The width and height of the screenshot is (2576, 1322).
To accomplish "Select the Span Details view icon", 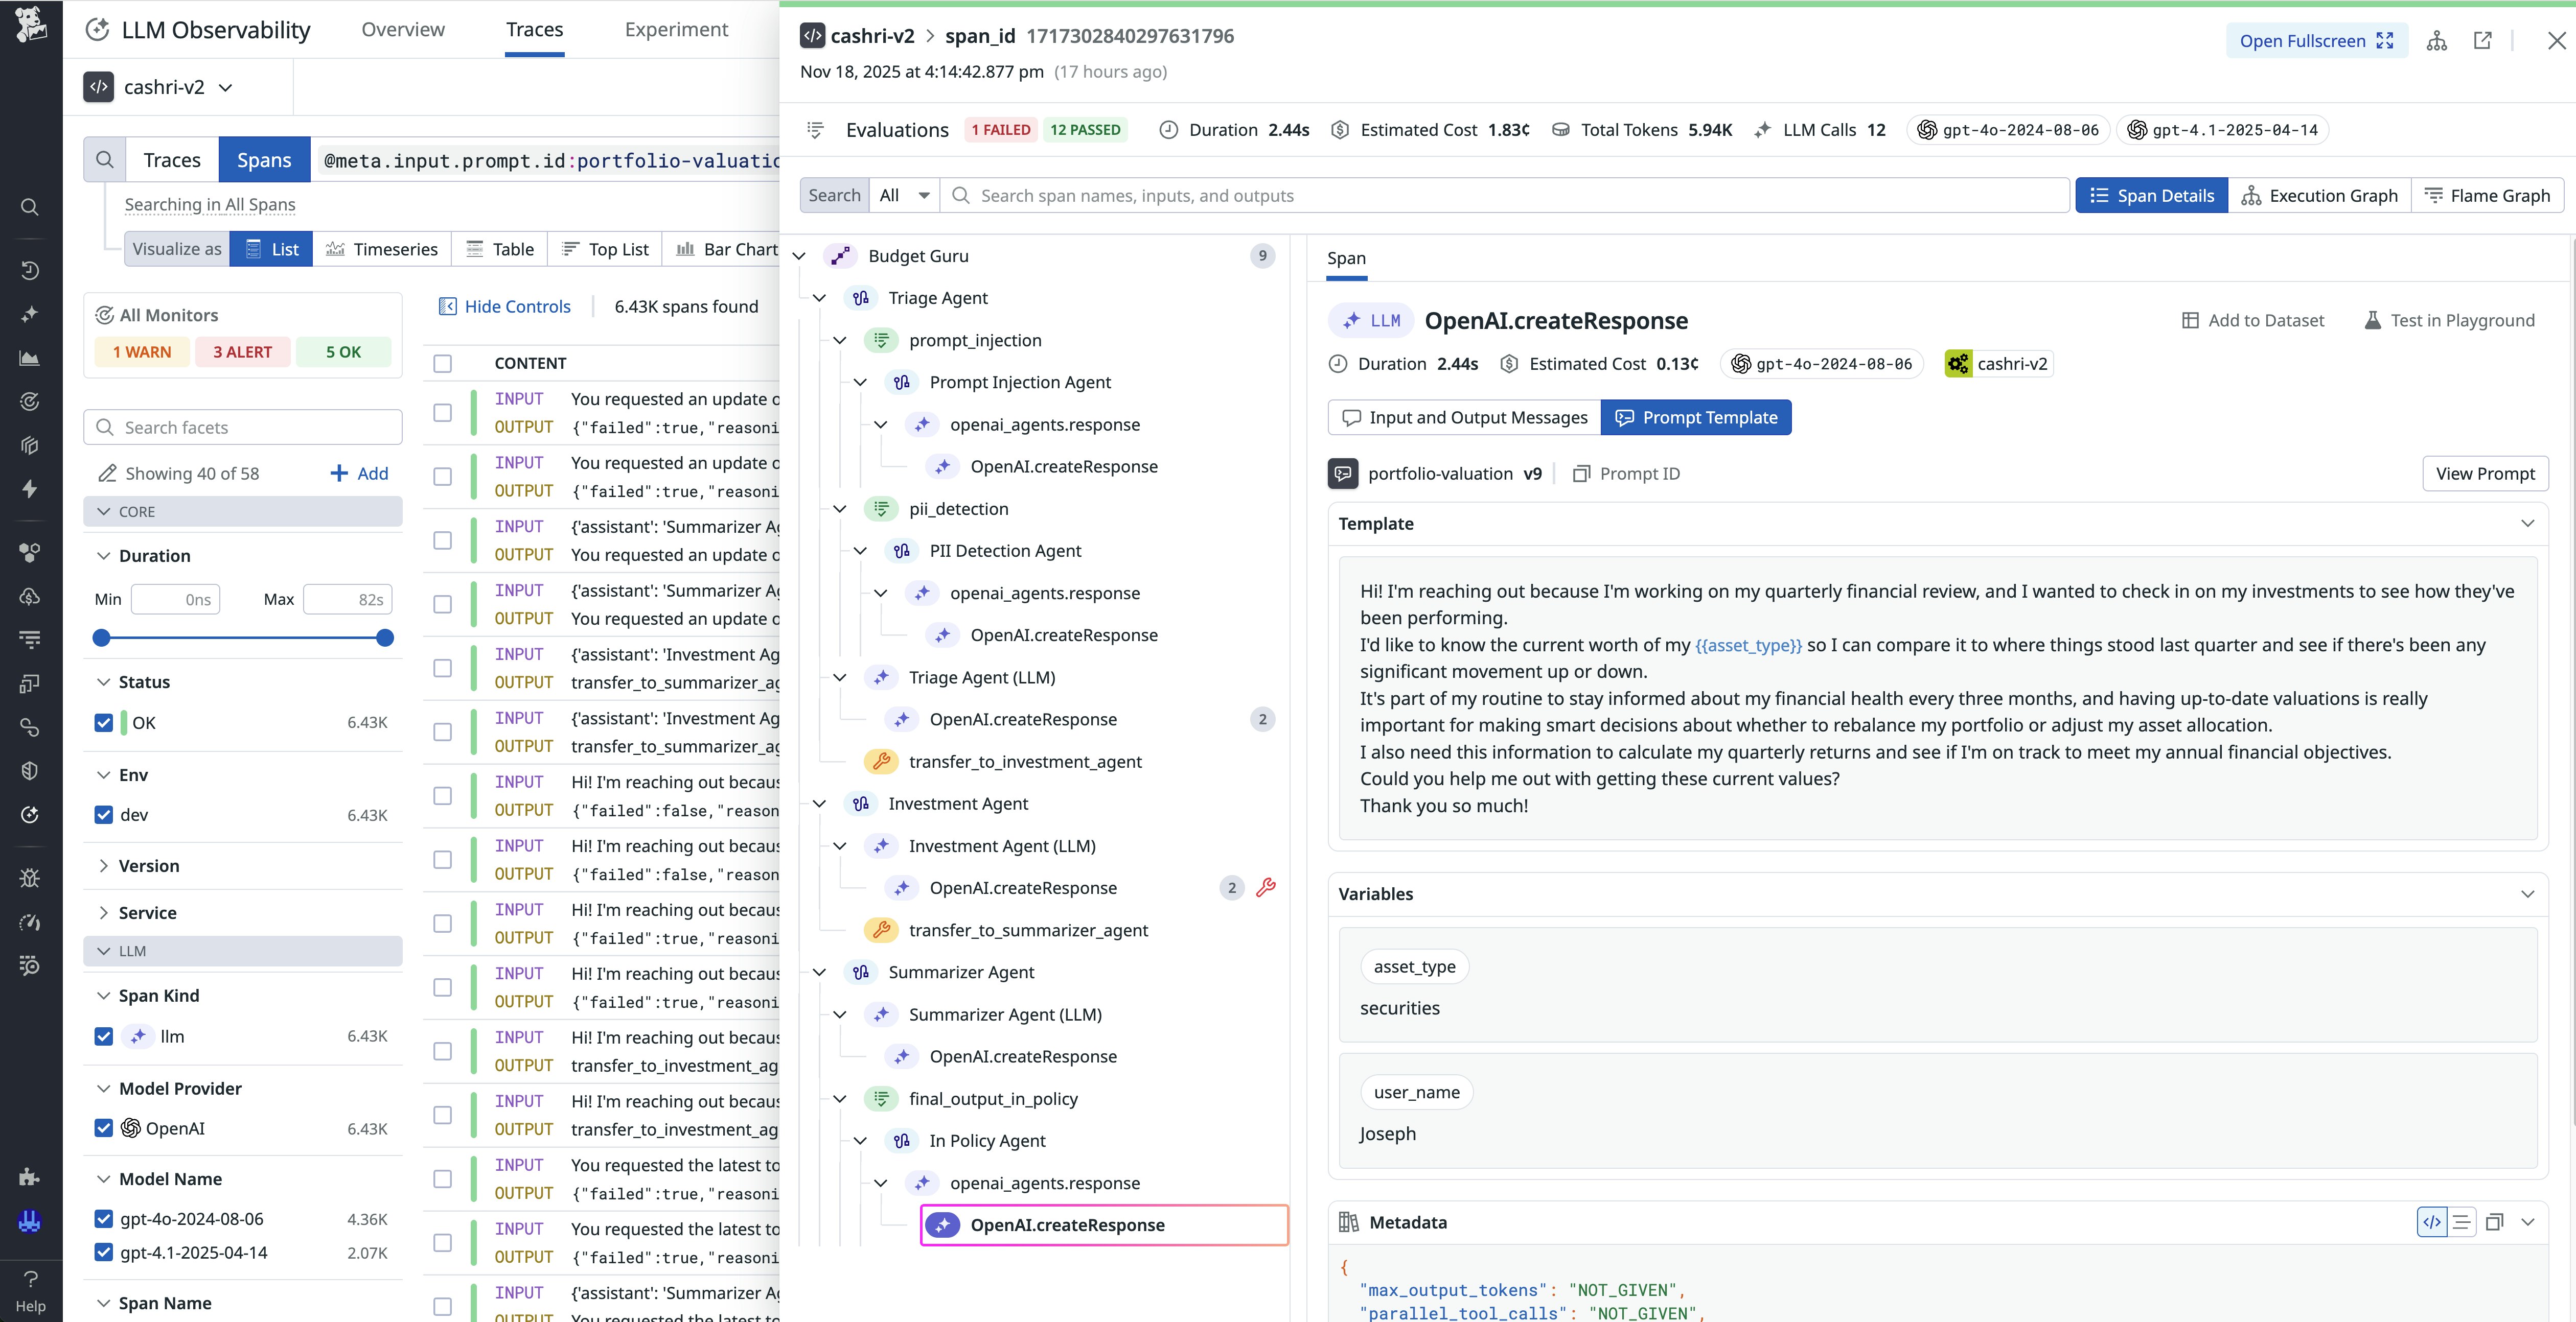I will pos(2152,195).
